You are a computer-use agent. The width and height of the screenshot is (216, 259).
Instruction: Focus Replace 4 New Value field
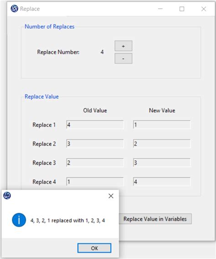tap(162, 181)
